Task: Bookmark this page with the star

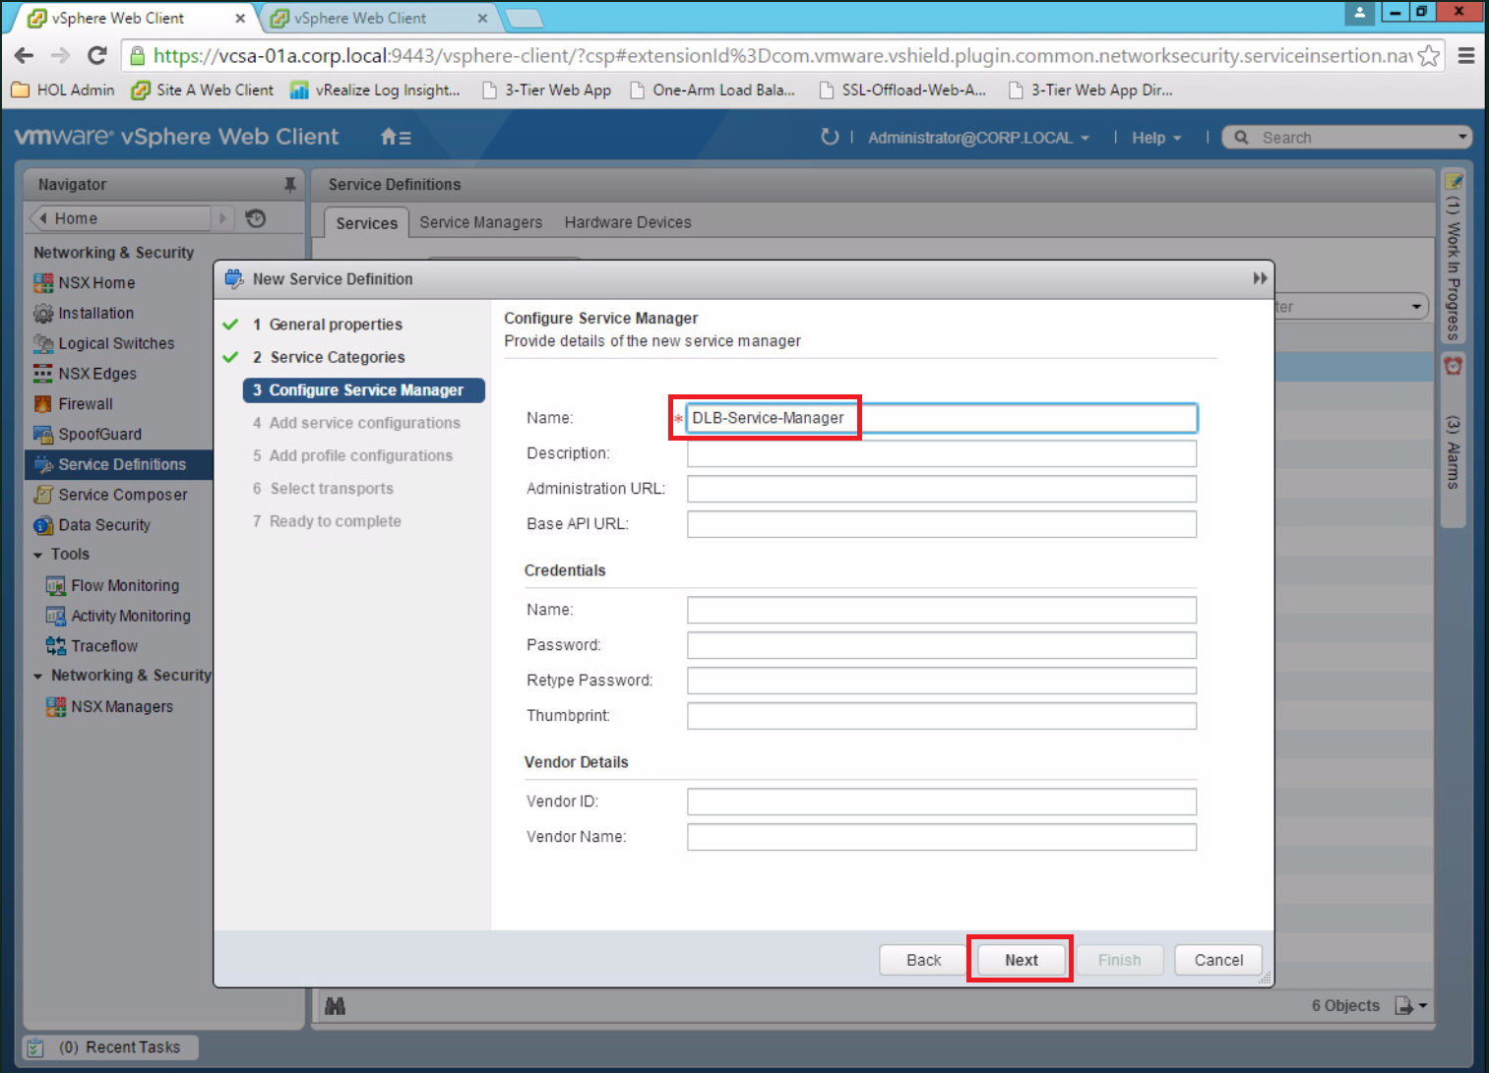Action: (1429, 56)
